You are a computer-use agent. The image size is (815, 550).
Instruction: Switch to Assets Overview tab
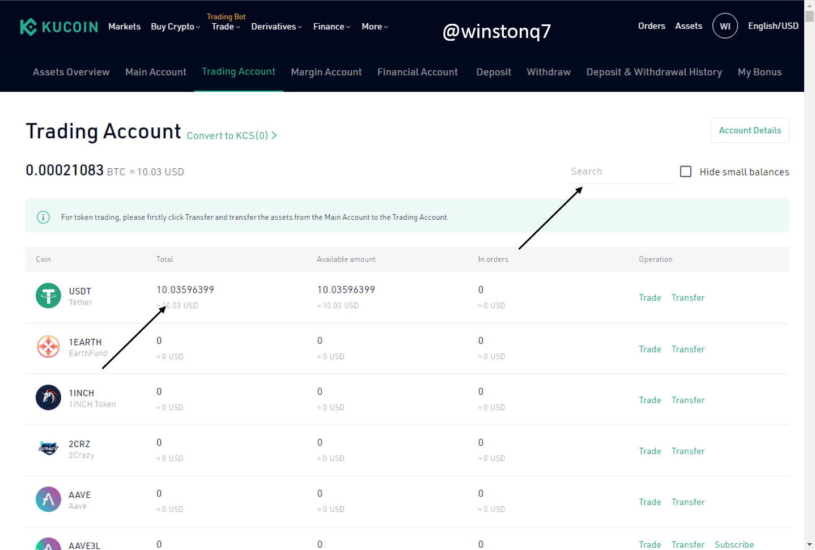[71, 72]
